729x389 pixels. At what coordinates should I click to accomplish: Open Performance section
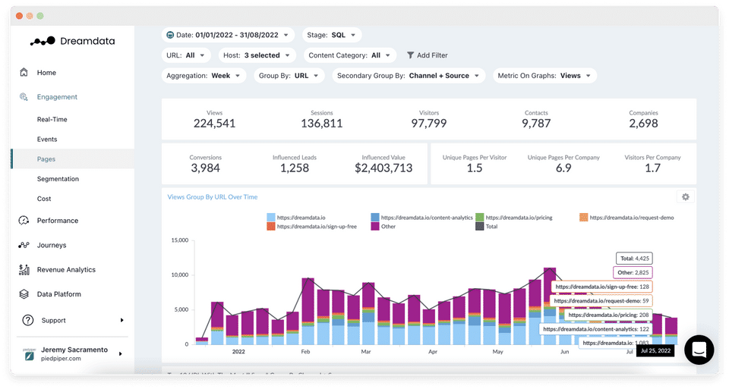pos(58,221)
